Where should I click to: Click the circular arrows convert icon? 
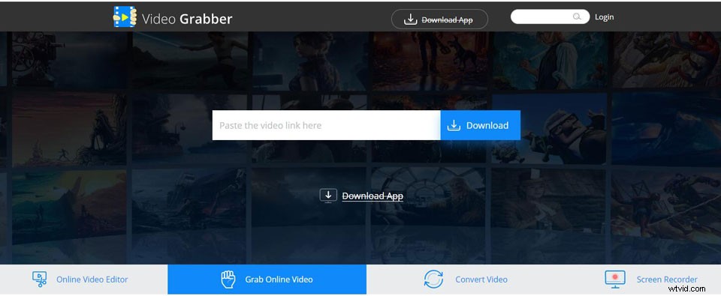433,279
